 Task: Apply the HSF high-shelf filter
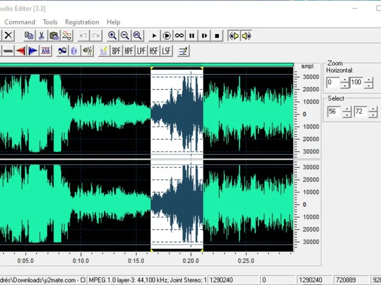[x=153, y=51]
